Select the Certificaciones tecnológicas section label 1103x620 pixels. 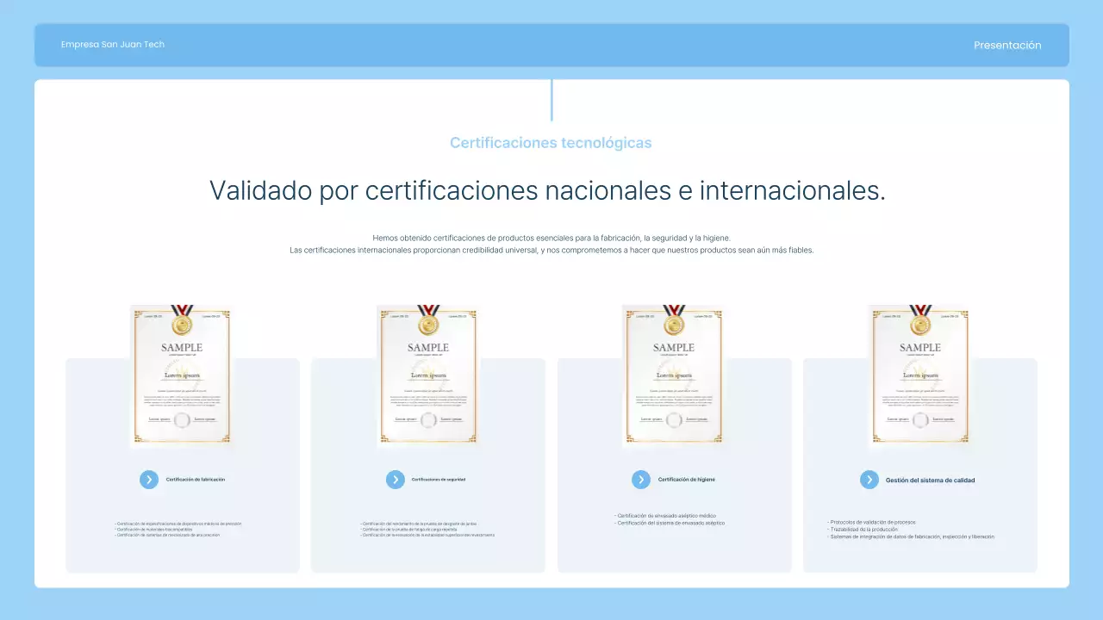(x=551, y=142)
